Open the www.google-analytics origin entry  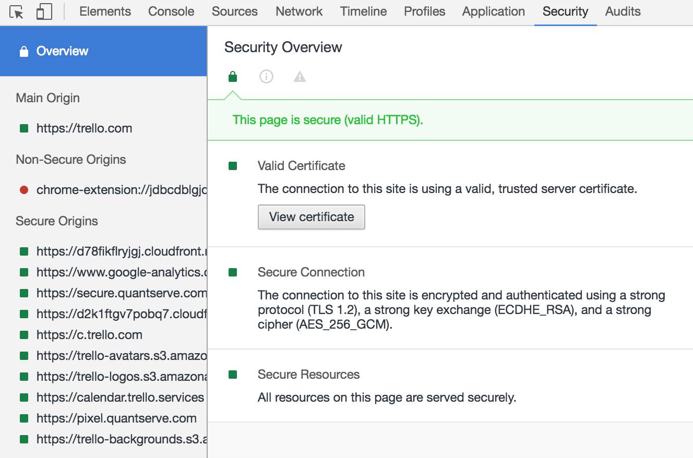point(122,272)
